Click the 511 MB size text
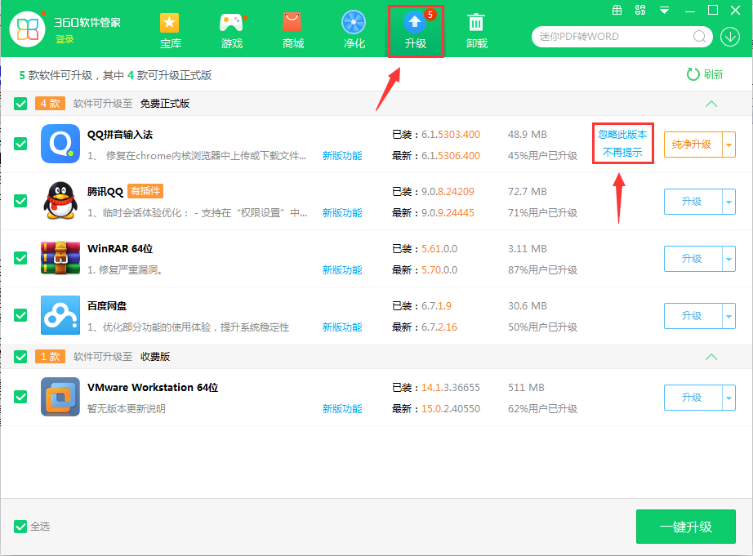The height and width of the screenshot is (556, 753). coord(526,388)
